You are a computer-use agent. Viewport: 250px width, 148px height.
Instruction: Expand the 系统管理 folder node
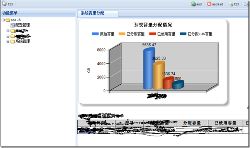(8, 42)
